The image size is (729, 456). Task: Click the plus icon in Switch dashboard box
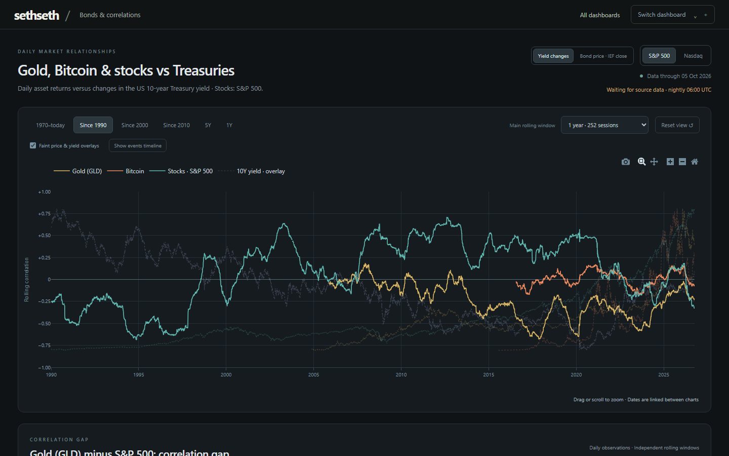click(706, 15)
